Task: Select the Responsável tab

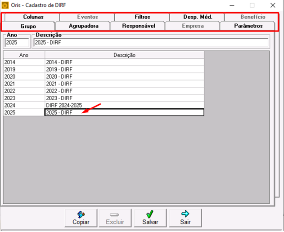Action: pyautogui.click(x=138, y=26)
